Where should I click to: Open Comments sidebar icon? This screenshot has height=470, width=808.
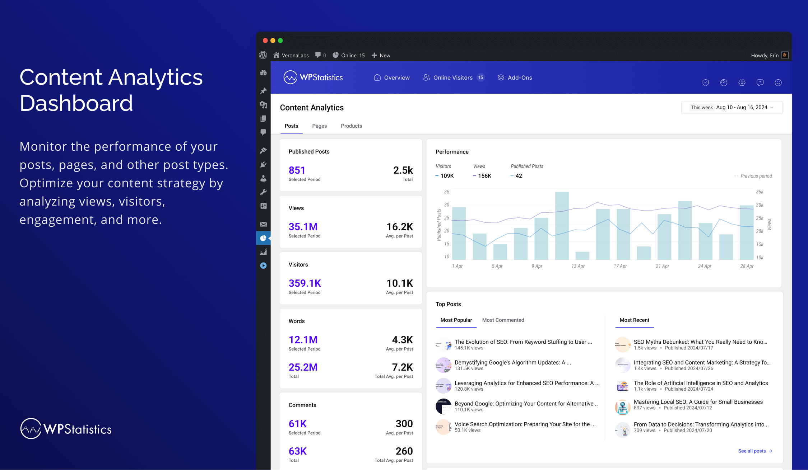tap(263, 132)
